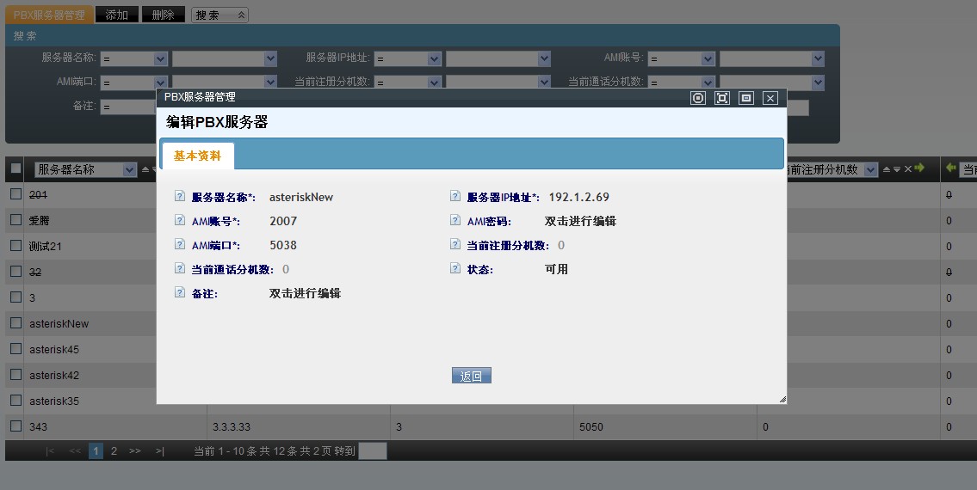Click the fullscreen icon in dialog title bar
Viewport: 977px width, 490px height.
722,98
